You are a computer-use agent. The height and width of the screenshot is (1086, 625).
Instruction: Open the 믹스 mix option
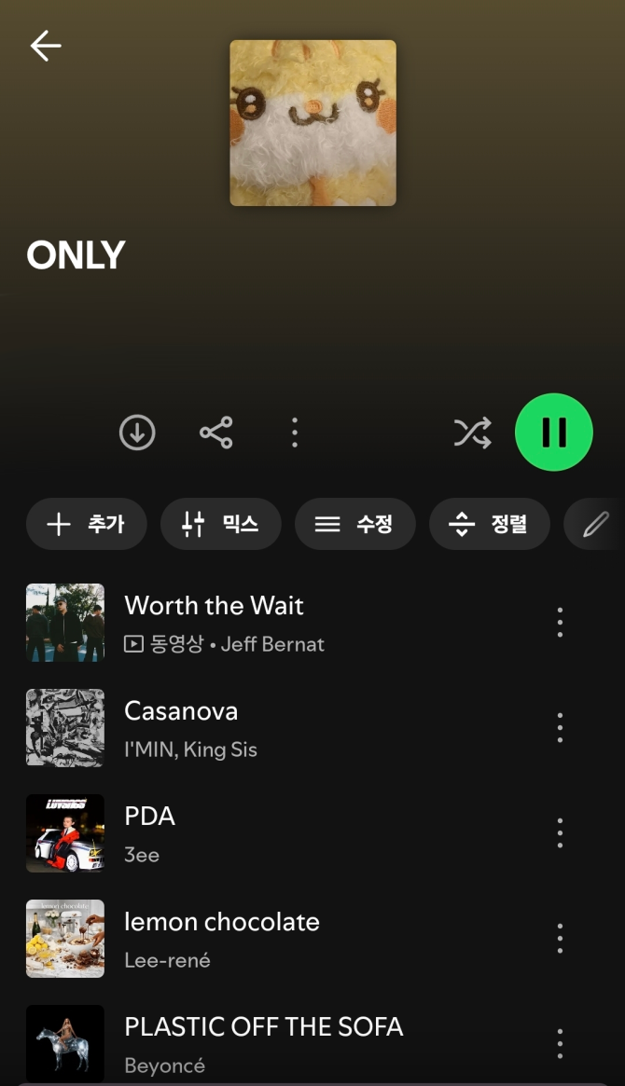(x=221, y=524)
